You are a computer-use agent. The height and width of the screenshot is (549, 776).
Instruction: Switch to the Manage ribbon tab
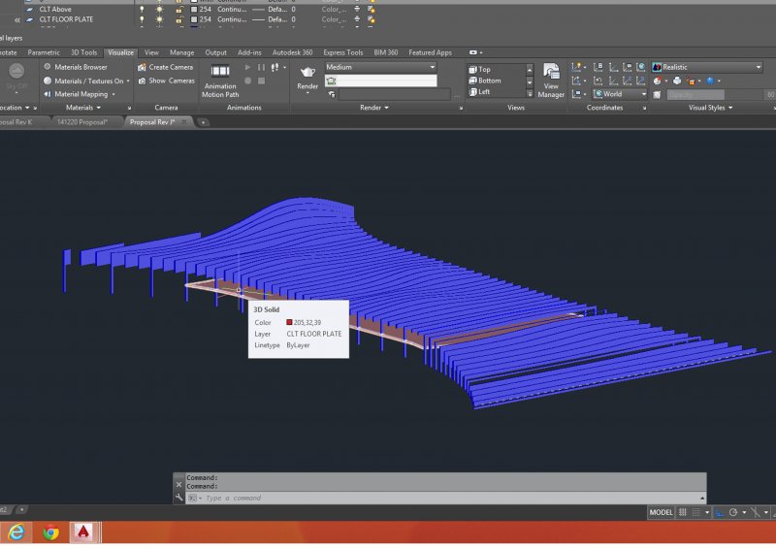point(181,52)
